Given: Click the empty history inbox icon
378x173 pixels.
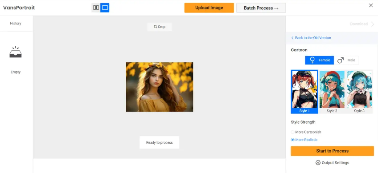Looking at the screenshot, I should (16, 52).
